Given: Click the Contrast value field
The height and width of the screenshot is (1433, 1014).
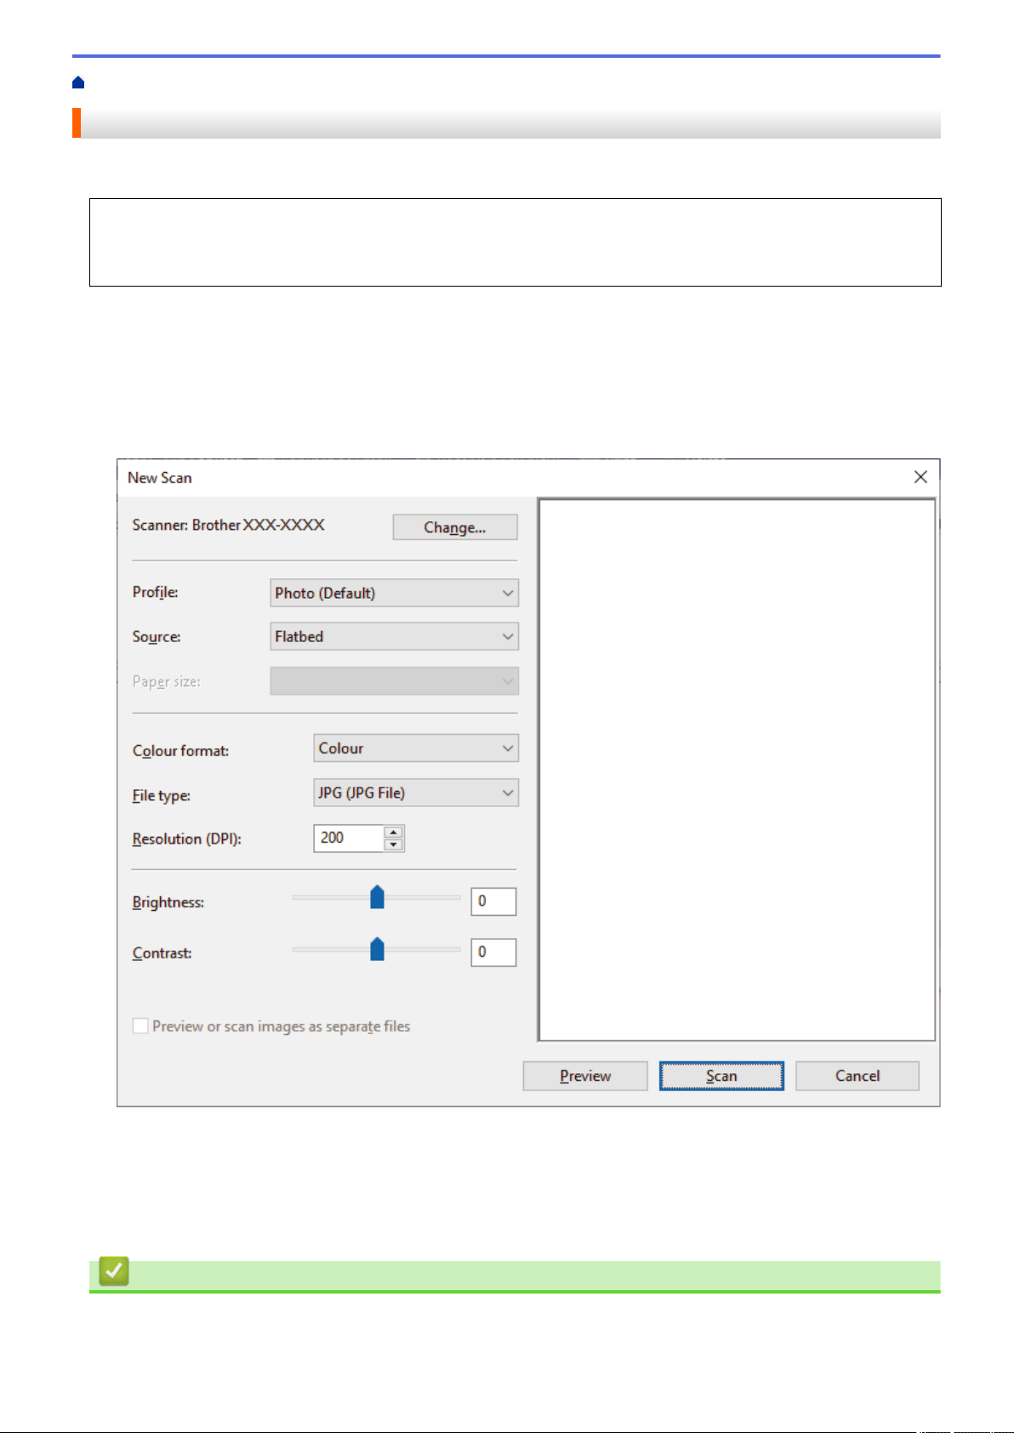Looking at the screenshot, I should pyautogui.click(x=493, y=952).
